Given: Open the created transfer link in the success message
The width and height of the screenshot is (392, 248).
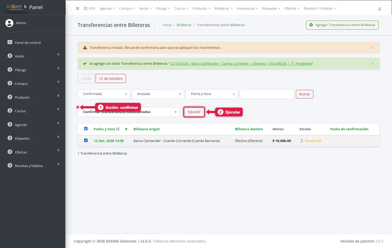Looking at the screenshot, I should click(x=241, y=63).
